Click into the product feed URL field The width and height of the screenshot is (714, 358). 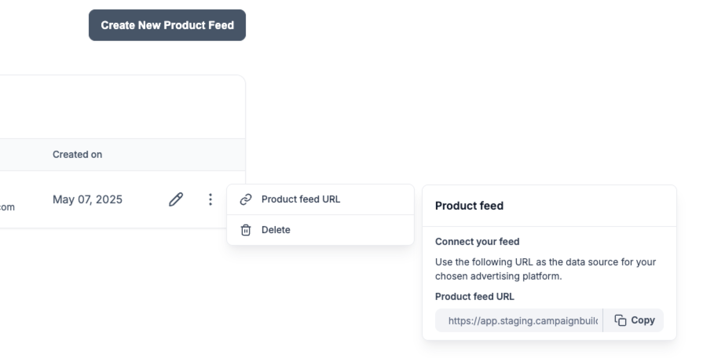pos(518,320)
